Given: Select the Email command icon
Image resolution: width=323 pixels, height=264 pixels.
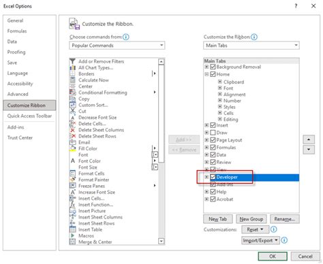Looking at the screenshot, I should [x=72, y=142].
